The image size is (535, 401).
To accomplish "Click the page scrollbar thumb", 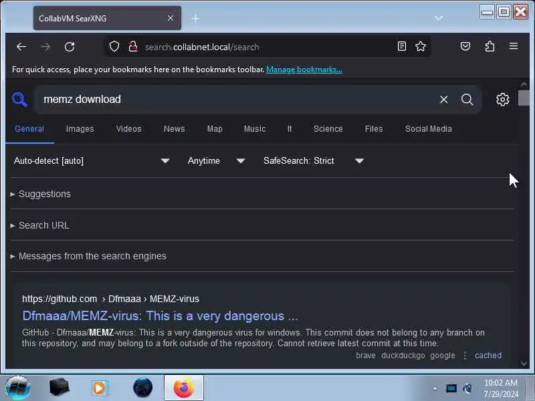I will point(524,98).
